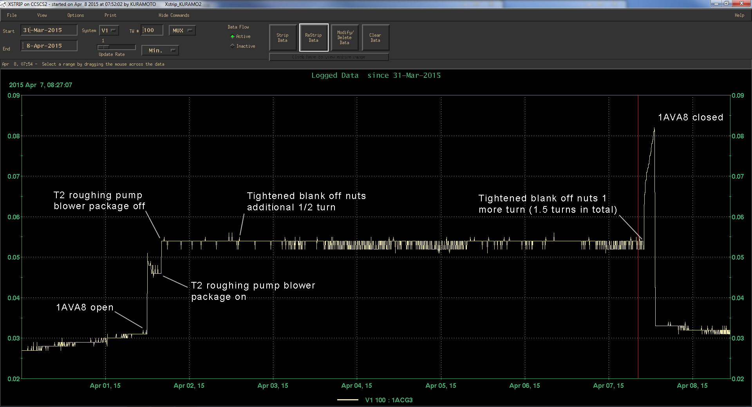752x407 pixels.
Task: Click the XSTRIP window title bar icon
Action: pos(4,4)
